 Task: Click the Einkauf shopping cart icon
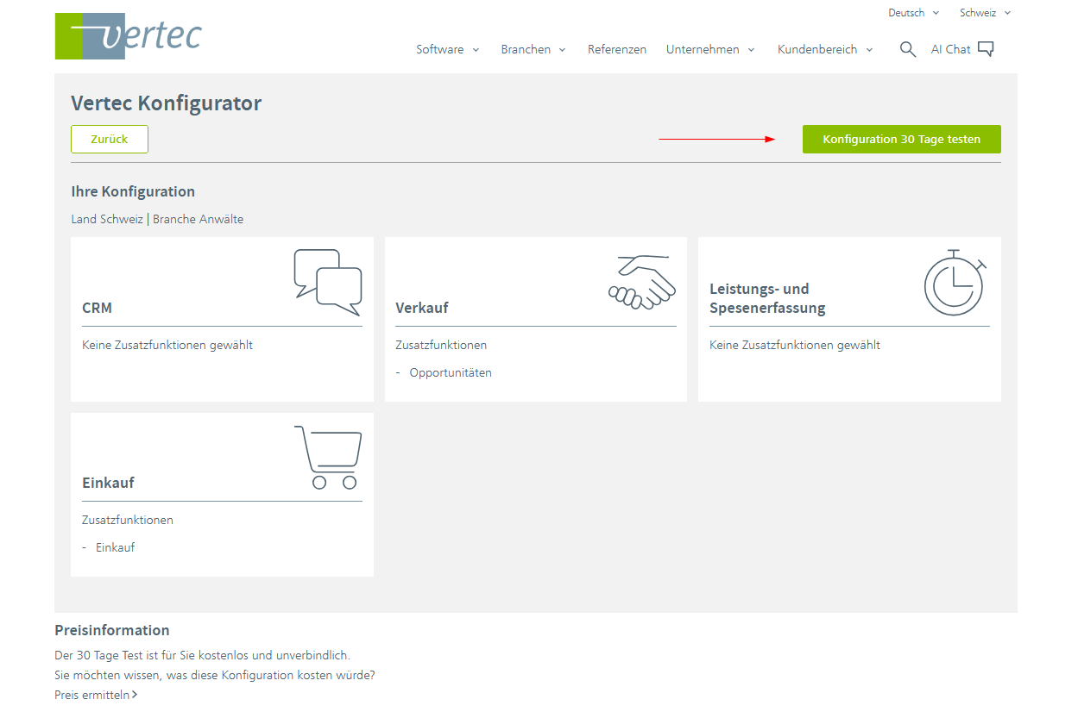(328, 458)
